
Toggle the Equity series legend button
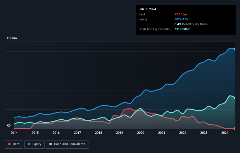click(34, 144)
